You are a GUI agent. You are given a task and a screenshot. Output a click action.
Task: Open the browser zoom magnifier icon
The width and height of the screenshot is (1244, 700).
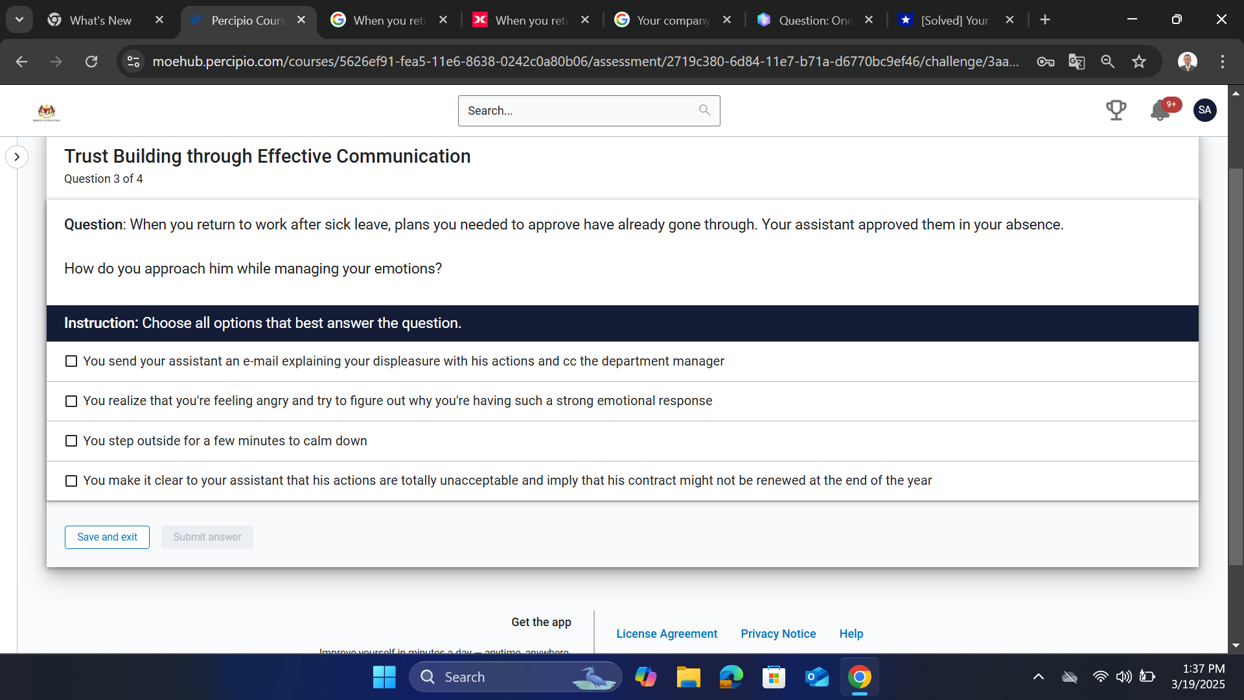pos(1107,62)
